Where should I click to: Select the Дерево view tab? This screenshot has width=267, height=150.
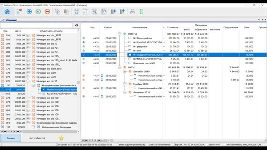click(x=10, y=138)
